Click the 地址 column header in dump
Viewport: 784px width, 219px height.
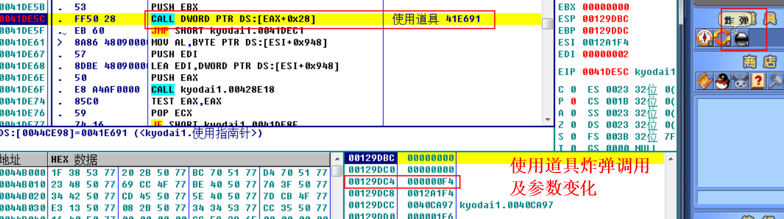(x=24, y=160)
